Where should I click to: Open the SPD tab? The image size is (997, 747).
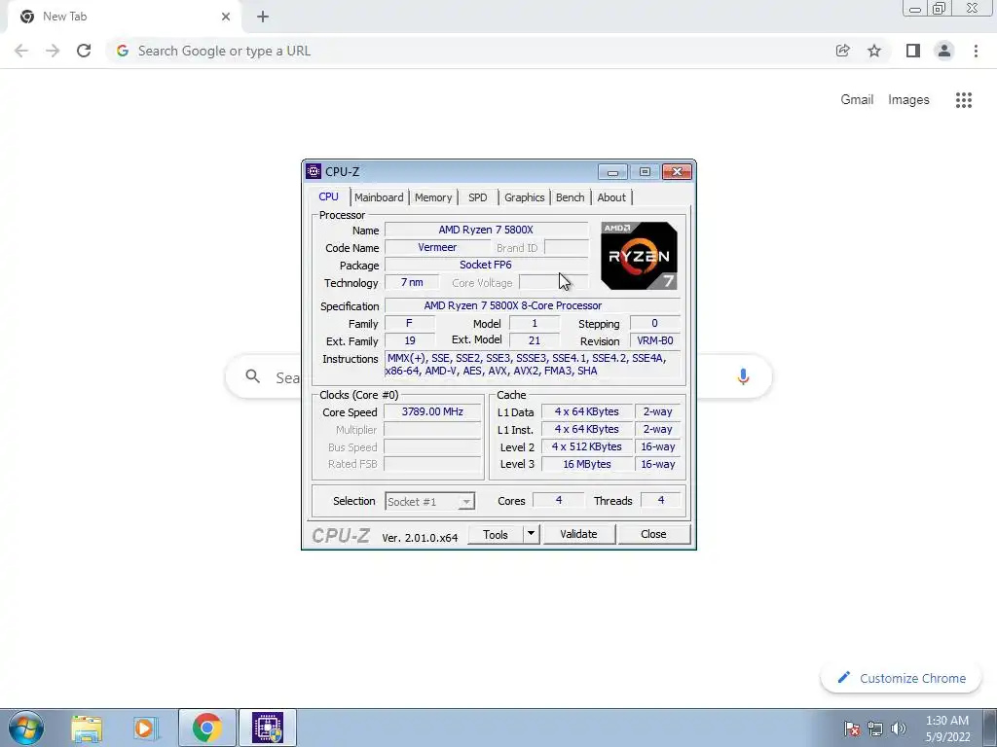point(477,197)
